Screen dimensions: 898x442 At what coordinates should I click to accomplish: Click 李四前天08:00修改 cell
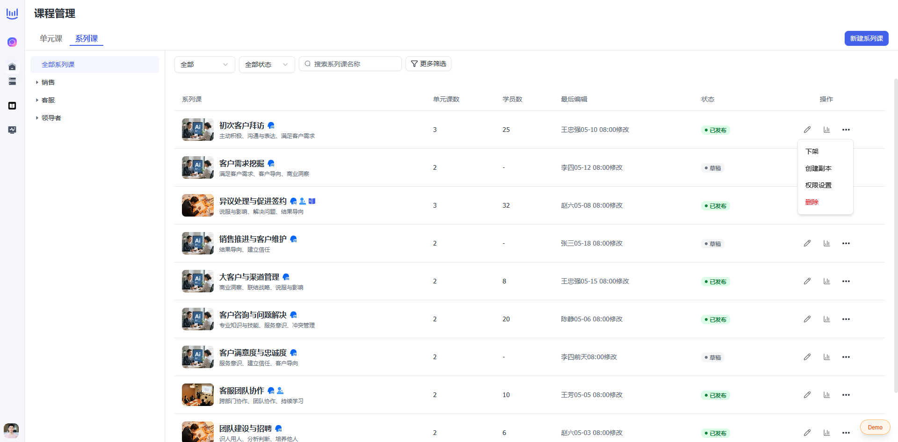589,357
